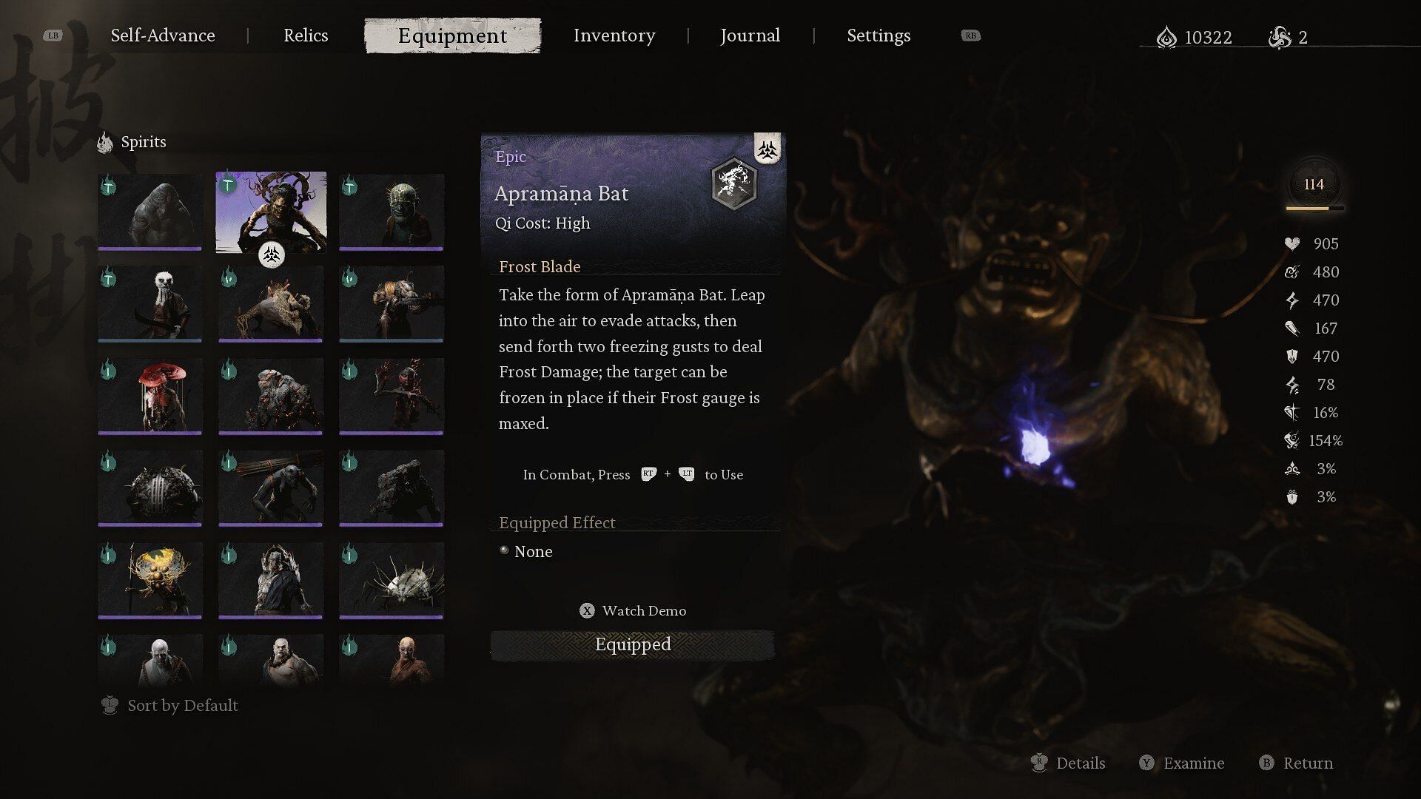This screenshot has height=799, width=1421.
Task: Click the Equipped button
Action: click(633, 644)
